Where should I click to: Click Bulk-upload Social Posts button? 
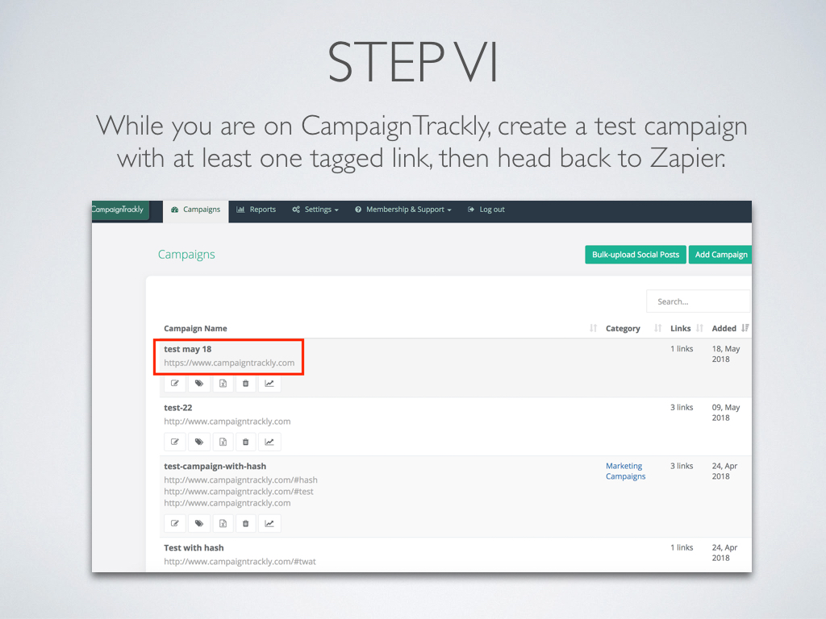636,255
